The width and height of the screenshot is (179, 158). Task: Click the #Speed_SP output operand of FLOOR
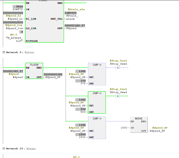coord(53,77)
